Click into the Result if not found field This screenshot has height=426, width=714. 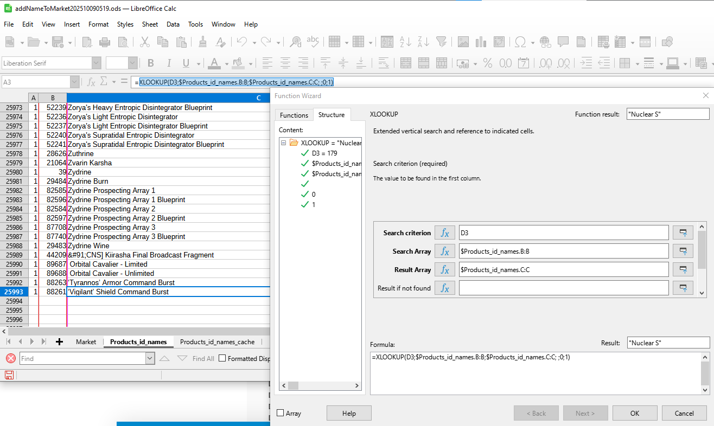563,288
